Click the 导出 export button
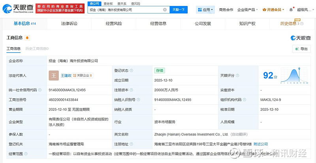 (x=301, y=49)
